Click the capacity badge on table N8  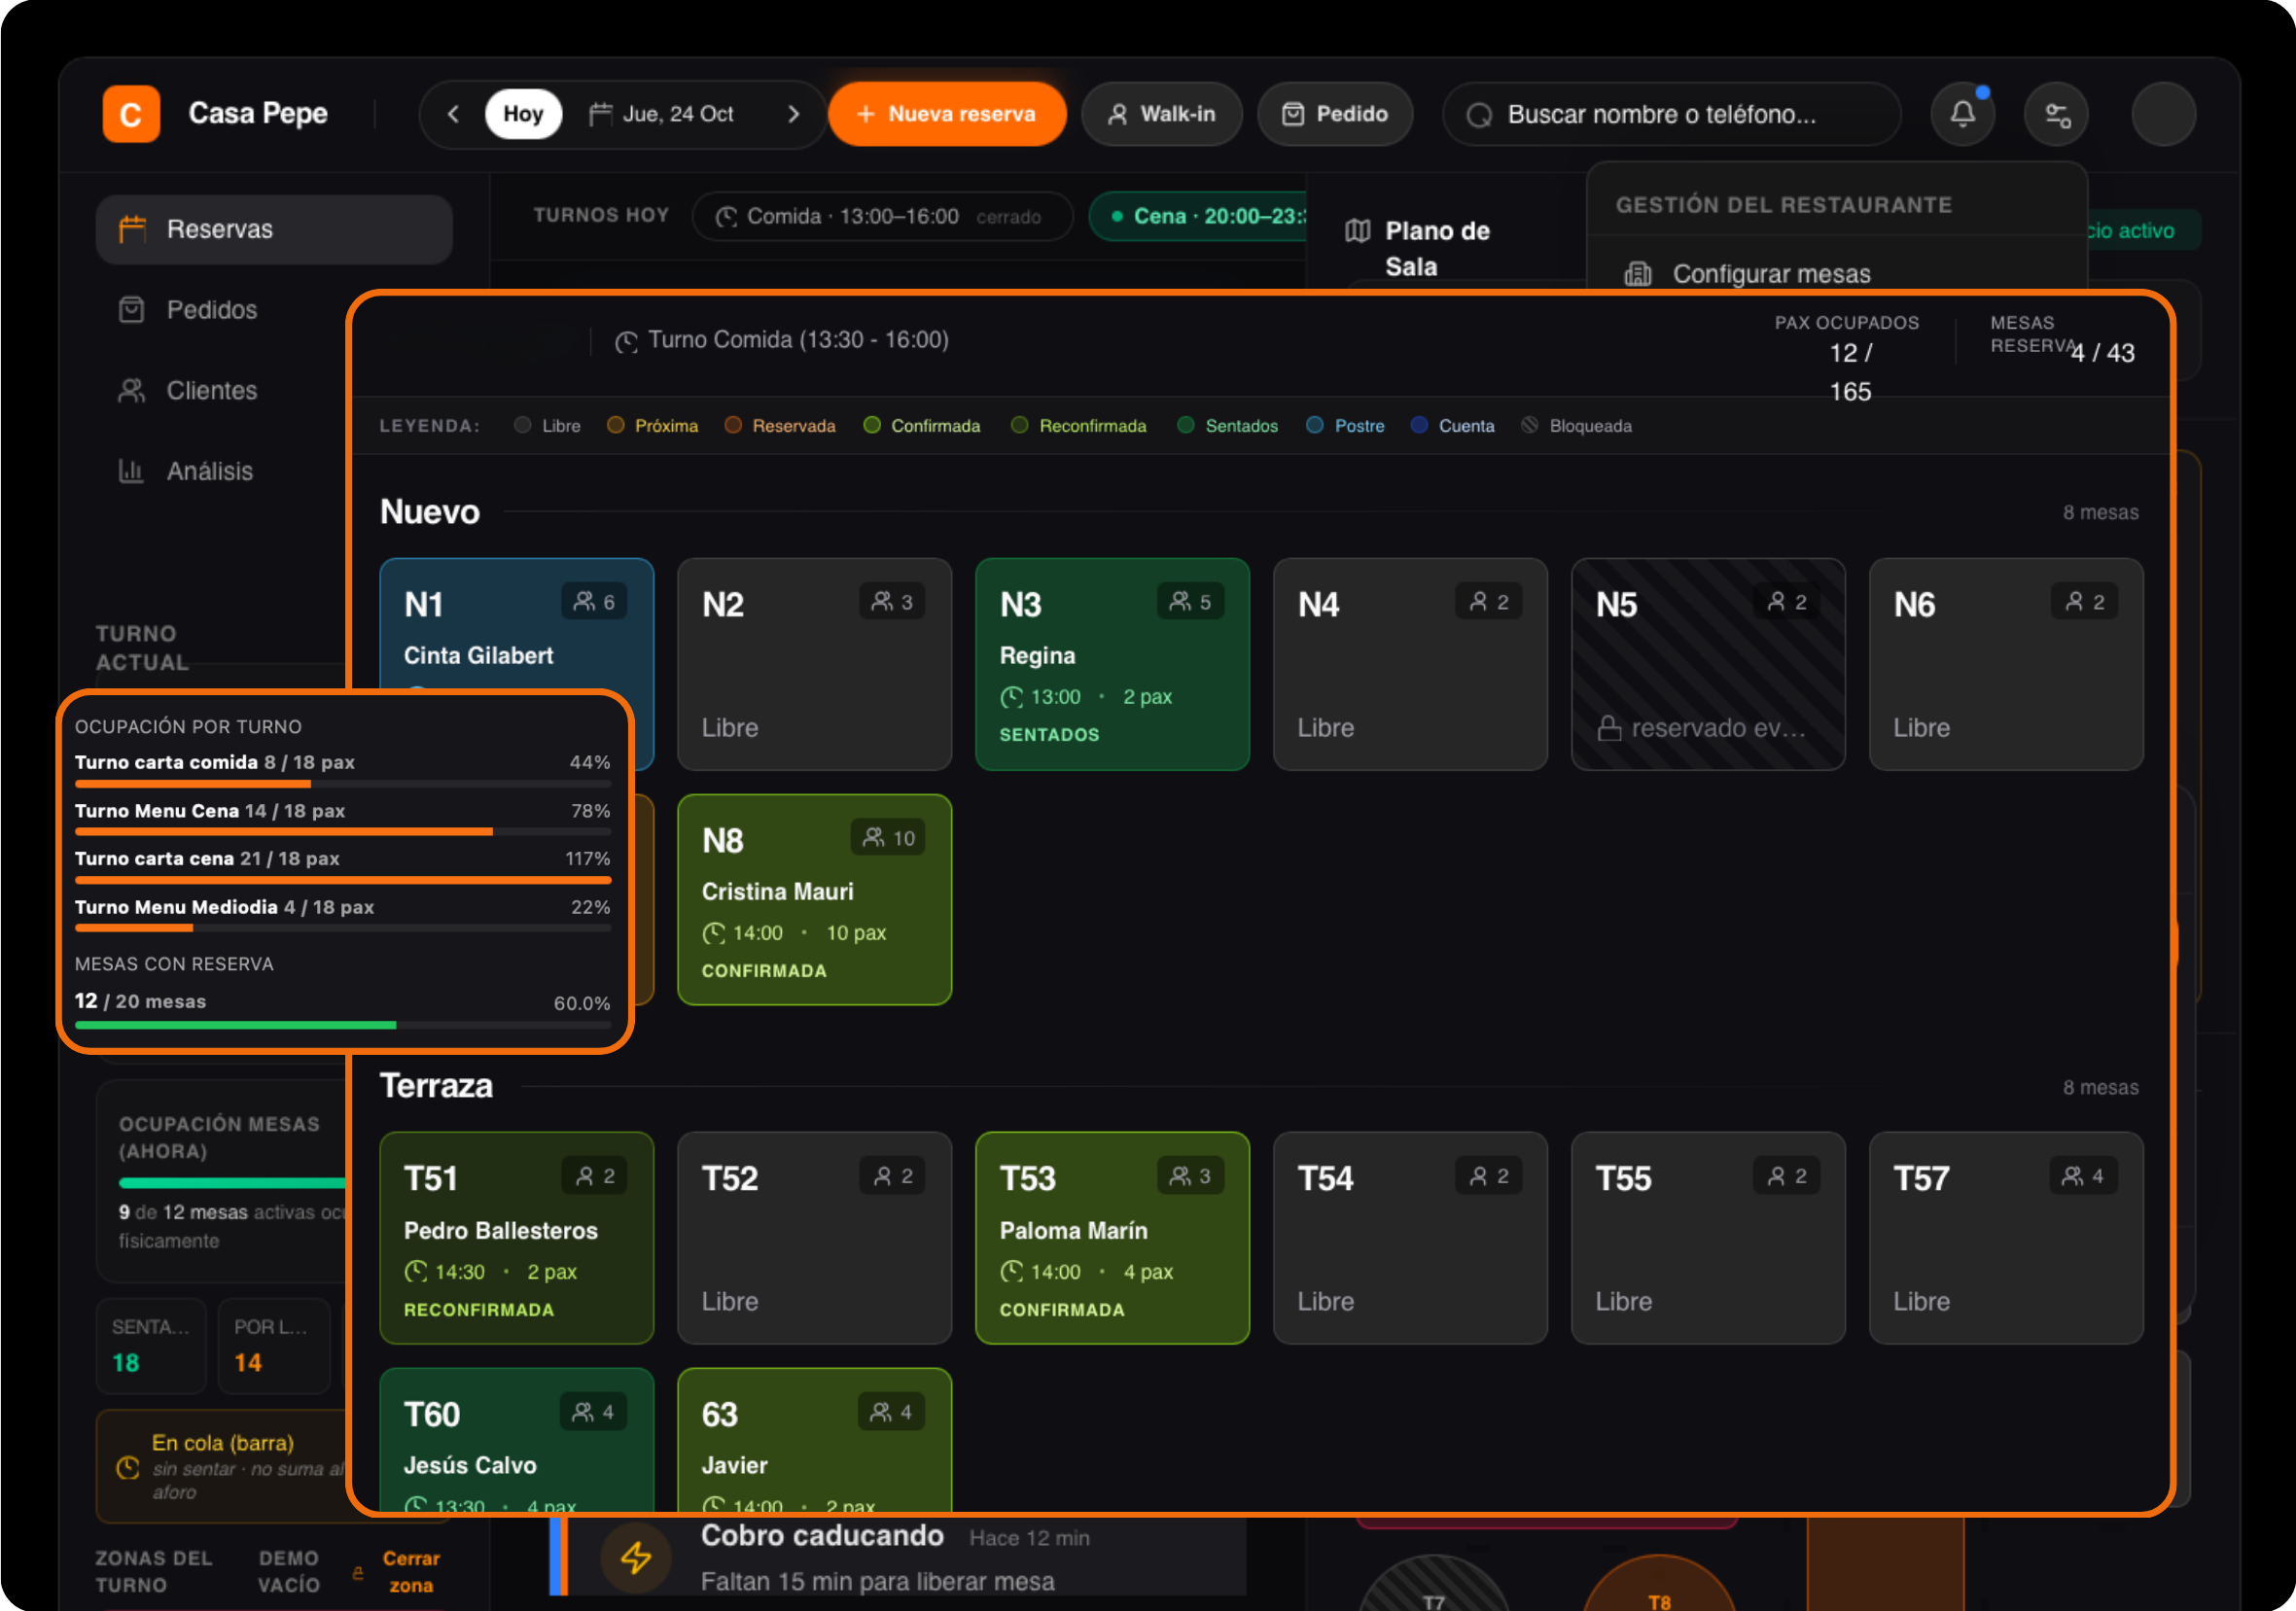[889, 838]
